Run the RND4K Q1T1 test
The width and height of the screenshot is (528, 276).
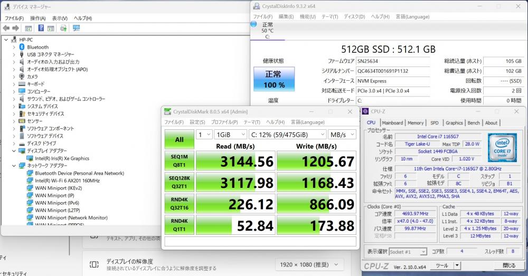click(x=179, y=225)
